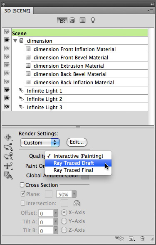156x245 pixels.
Task: Click the trash icon to delete
Action: coord(142,238)
